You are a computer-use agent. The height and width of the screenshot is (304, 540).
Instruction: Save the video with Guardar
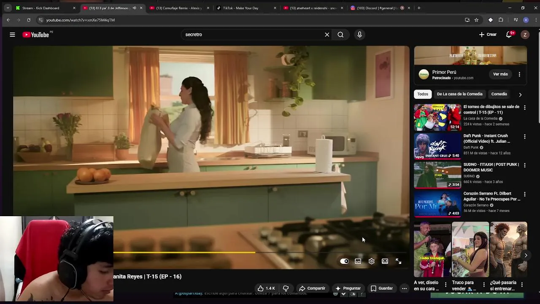tap(381, 288)
